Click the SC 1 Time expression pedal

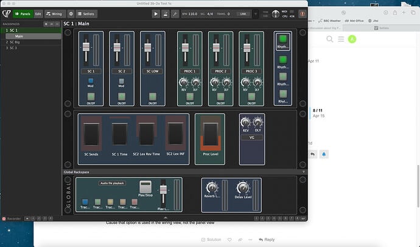[120, 134]
